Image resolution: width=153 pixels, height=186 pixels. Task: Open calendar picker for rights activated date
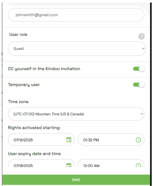click(x=69, y=140)
